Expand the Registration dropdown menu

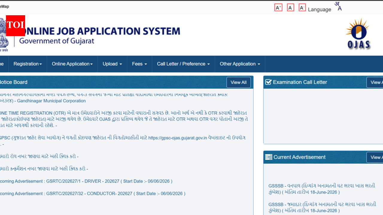[28, 64]
